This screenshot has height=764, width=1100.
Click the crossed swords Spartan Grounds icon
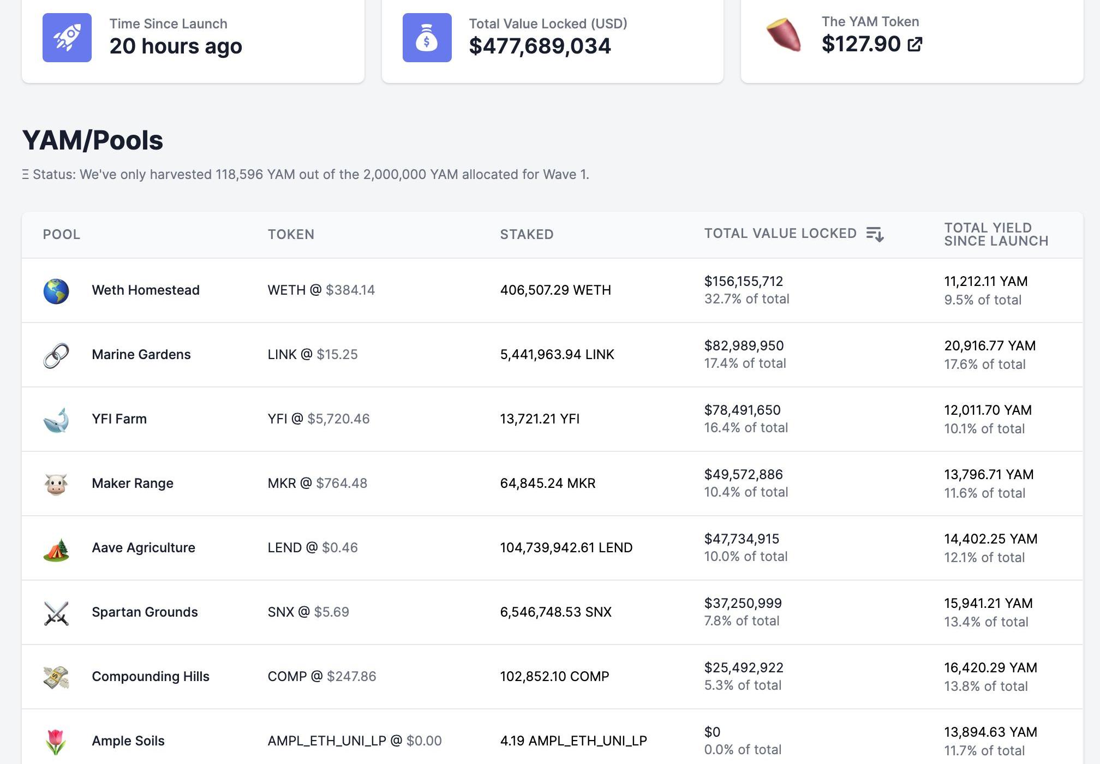(x=56, y=613)
